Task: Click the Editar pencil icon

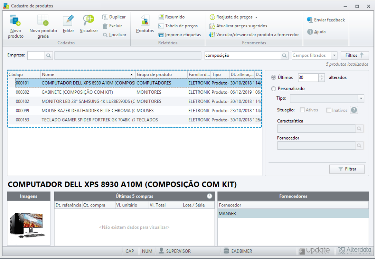Action: coord(68,21)
